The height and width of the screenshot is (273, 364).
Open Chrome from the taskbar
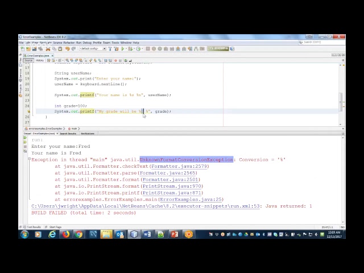point(79,234)
